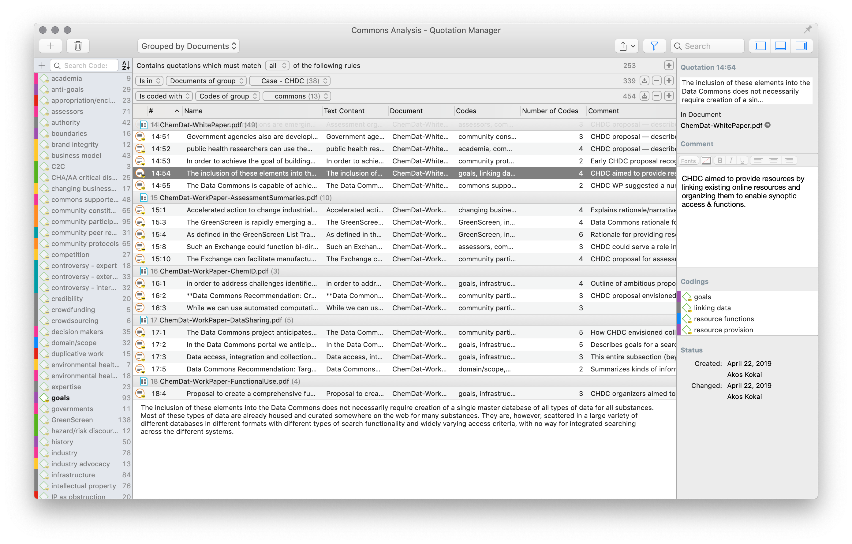Sort by the Name column header

click(252, 111)
